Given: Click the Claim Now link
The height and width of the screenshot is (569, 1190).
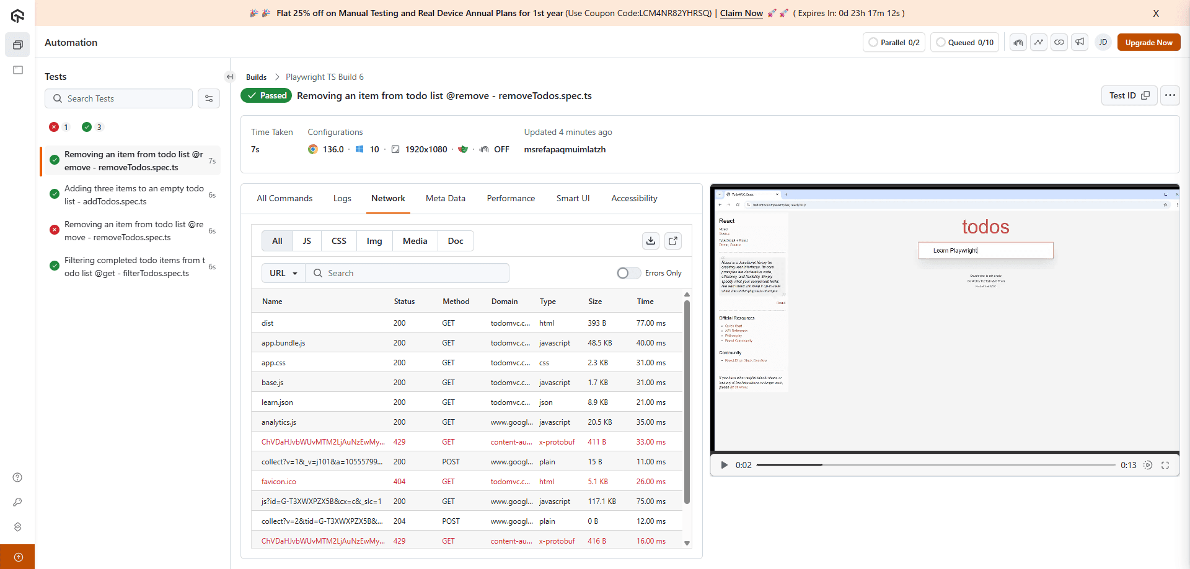Looking at the screenshot, I should pos(741,13).
